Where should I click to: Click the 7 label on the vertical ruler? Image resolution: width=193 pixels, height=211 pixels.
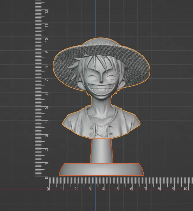point(46,80)
